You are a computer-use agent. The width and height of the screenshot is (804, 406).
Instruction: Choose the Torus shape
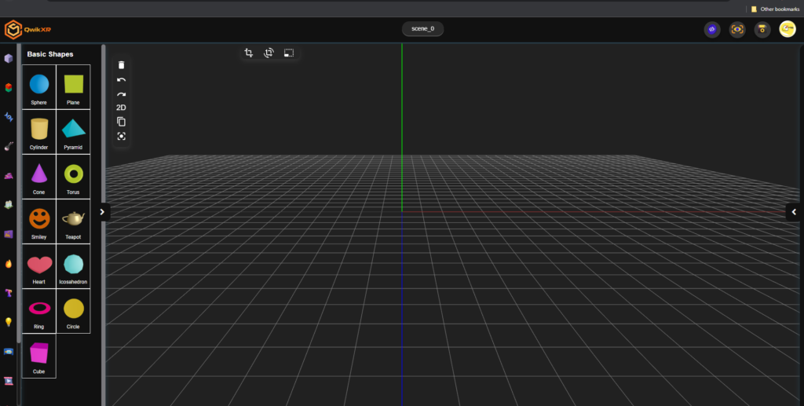[x=73, y=177]
